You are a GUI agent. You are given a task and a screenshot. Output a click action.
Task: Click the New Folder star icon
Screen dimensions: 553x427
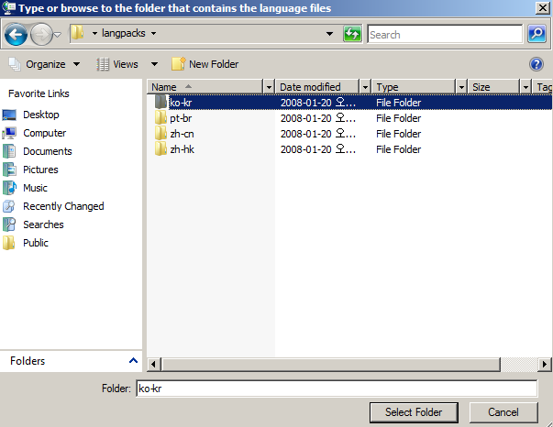tap(179, 64)
